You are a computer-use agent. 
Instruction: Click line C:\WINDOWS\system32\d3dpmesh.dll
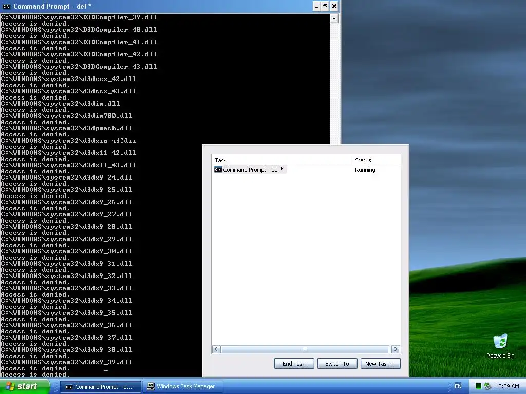pyautogui.click(x=66, y=128)
